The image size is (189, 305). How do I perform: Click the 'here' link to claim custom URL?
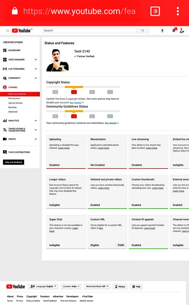tap(101, 228)
